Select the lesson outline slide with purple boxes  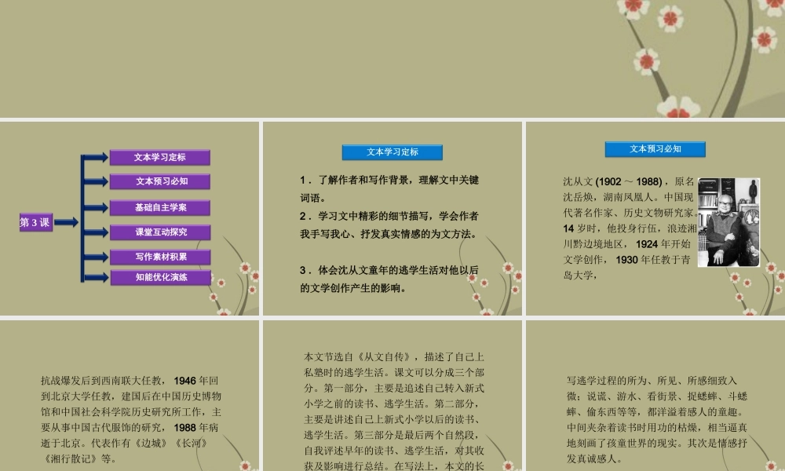[x=130, y=218]
